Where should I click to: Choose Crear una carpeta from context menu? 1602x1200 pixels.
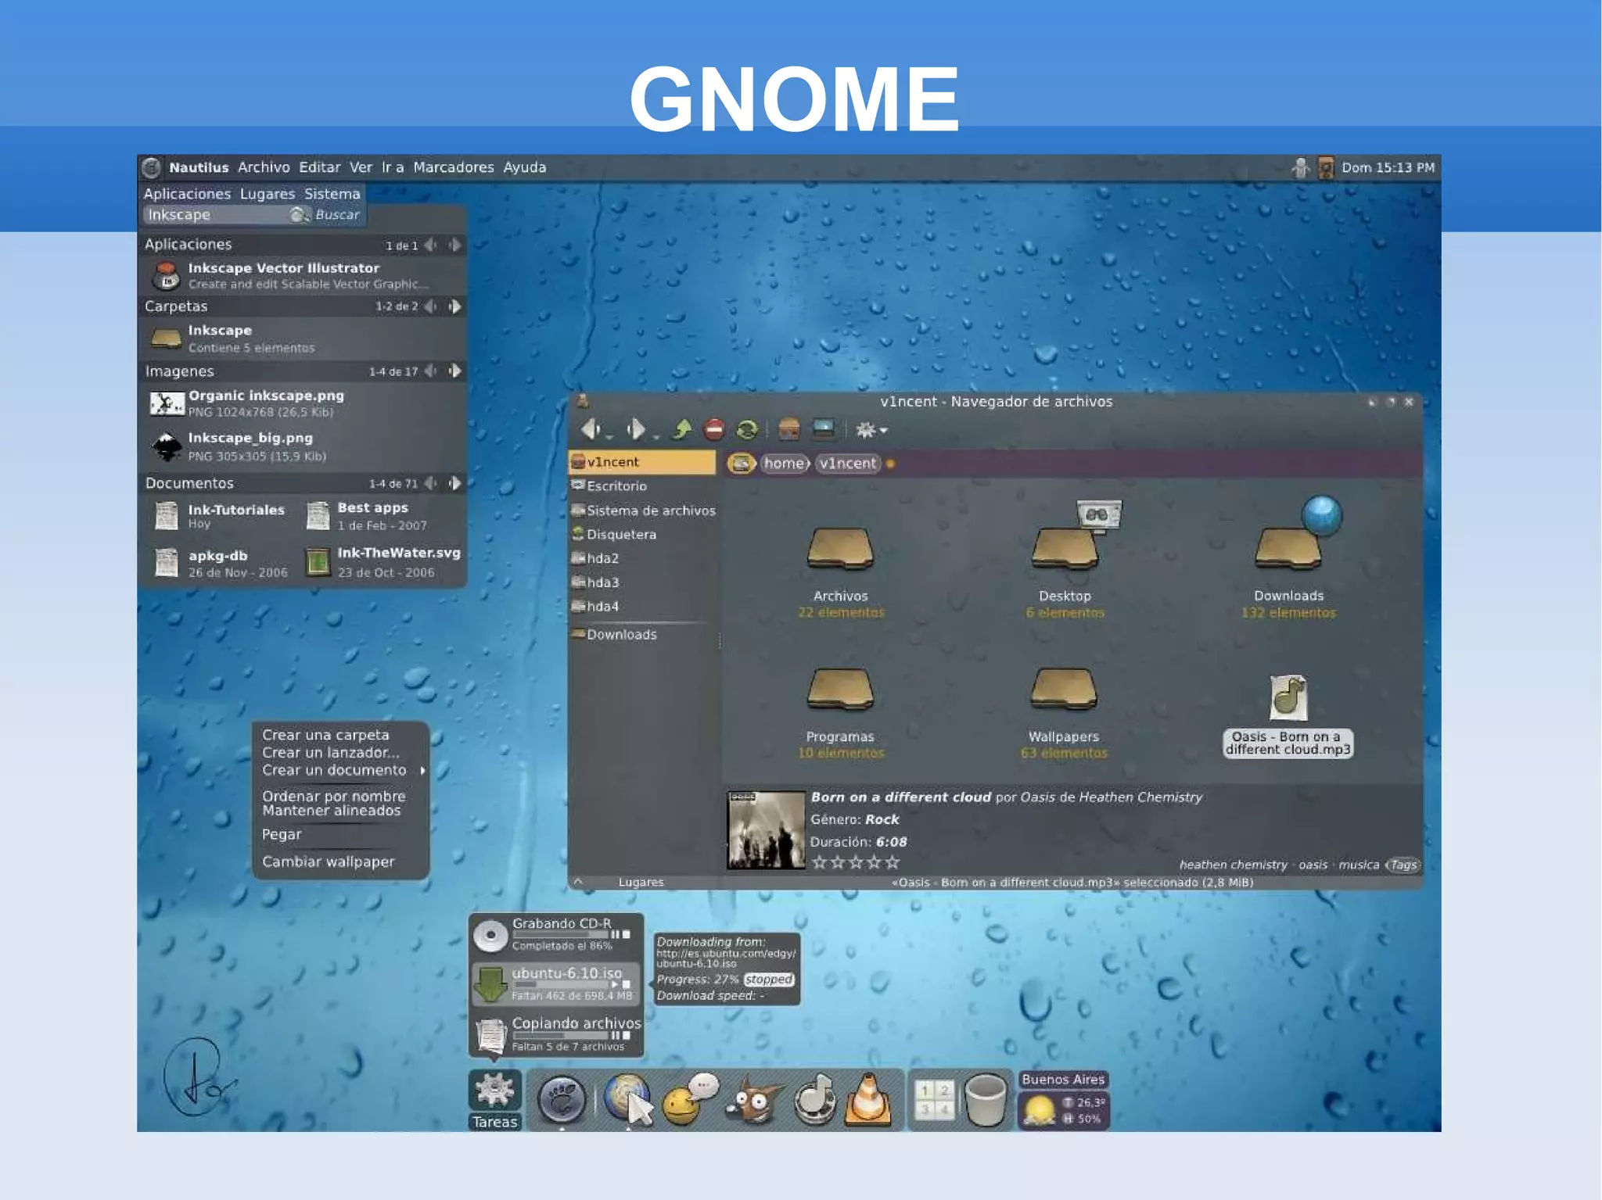point(325,736)
